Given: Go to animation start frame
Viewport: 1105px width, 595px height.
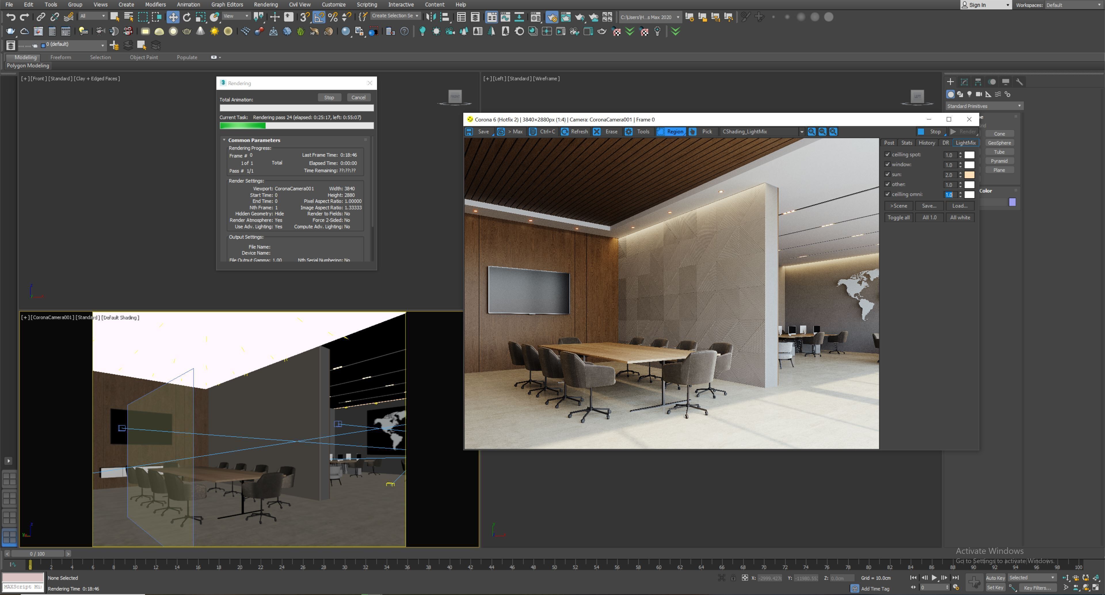Looking at the screenshot, I should (x=913, y=577).
